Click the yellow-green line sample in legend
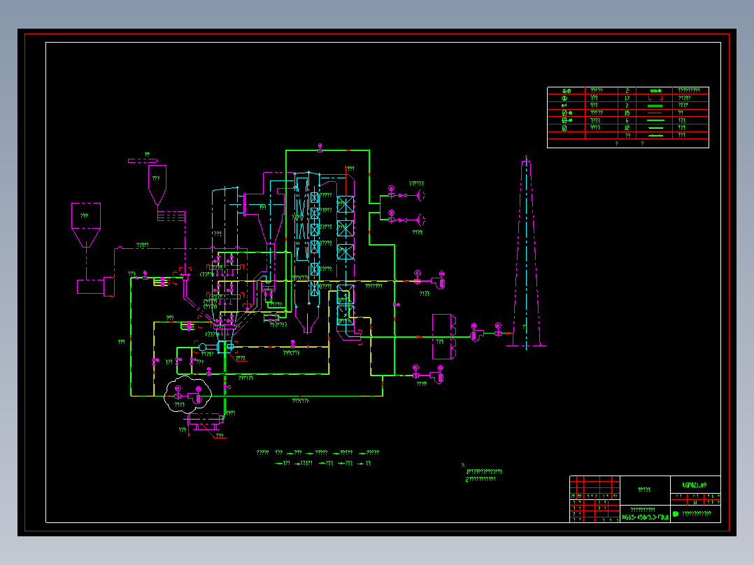 pyautogui.click(x=655, y=128)
